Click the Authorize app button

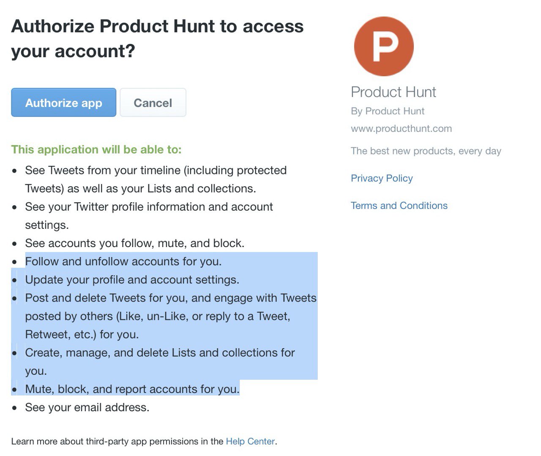pyautogui.click(x=63, y=102)
